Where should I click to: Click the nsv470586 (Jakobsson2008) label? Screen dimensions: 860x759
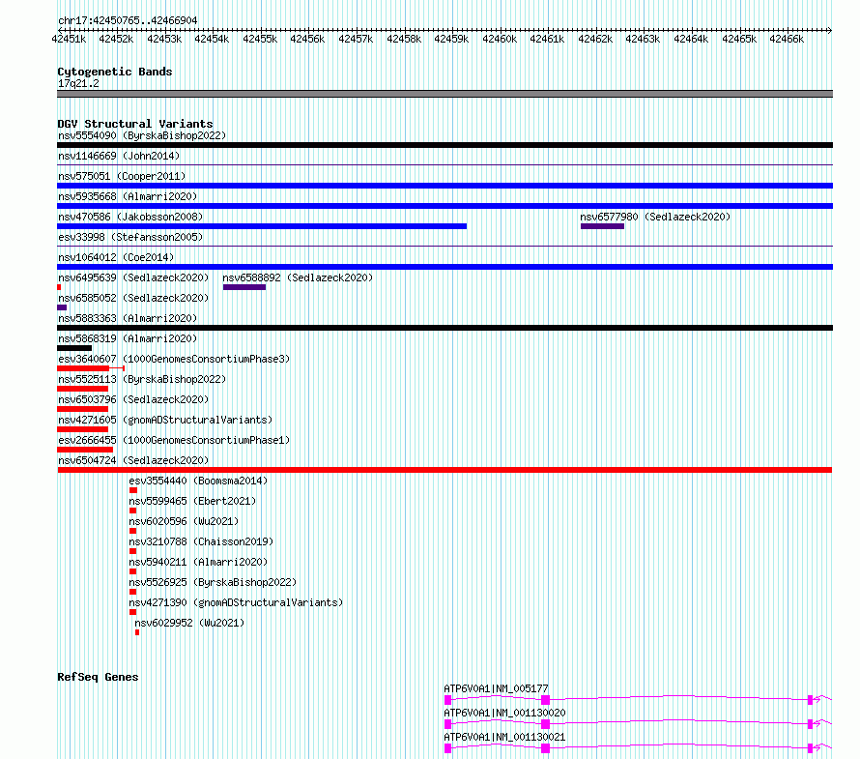pos(130,217)
